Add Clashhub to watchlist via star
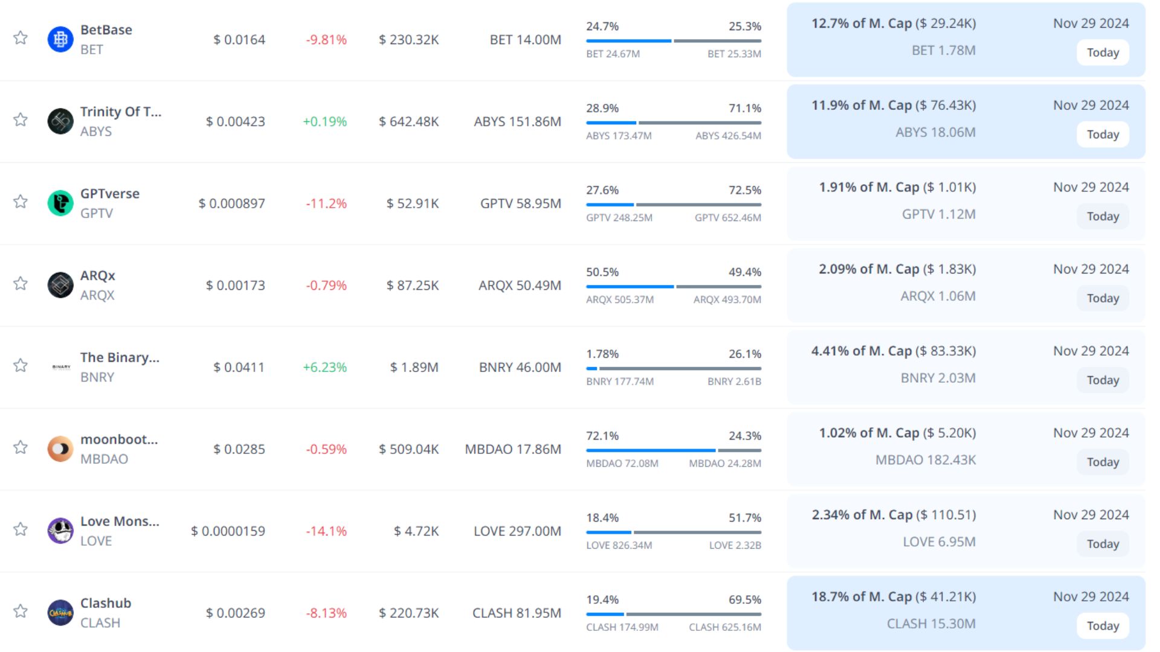This screenshot has width=1160, height=652. coord(21,612)
